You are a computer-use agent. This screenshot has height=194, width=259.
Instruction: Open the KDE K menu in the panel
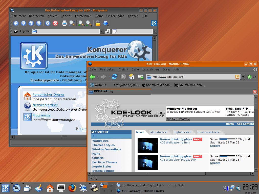point(6,188)
